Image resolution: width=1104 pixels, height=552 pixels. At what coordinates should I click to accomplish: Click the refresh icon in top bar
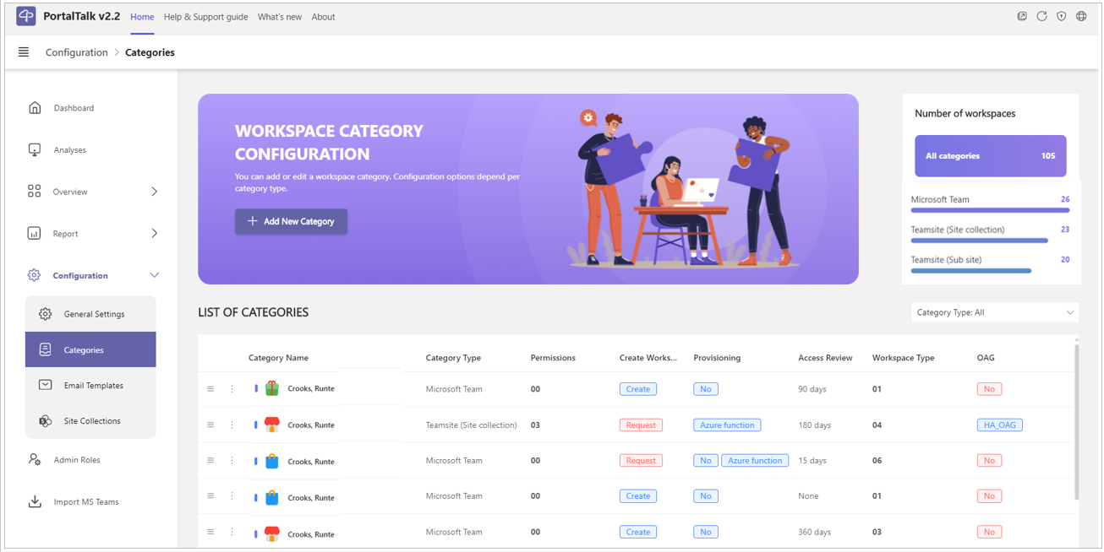tap(1041, 16)
